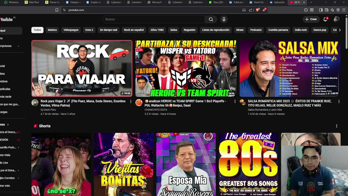
Task: Start voice search with microphone icon
Action: coord(224,19)
